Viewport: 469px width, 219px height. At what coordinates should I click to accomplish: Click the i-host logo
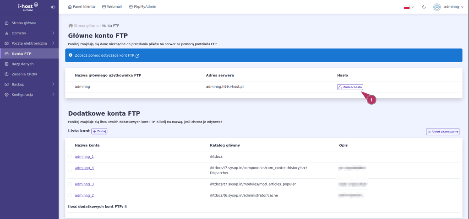[28, 5]
